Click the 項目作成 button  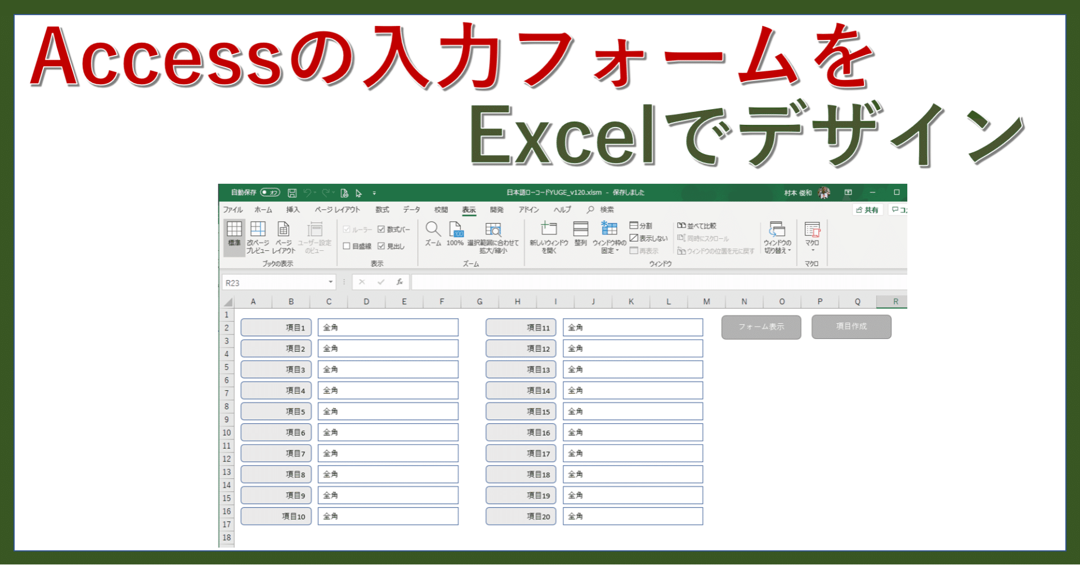pos(851,327)
